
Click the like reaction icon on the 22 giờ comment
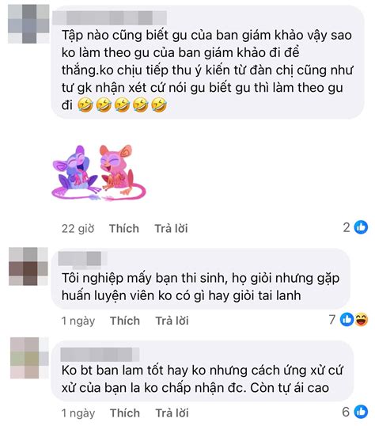(361, 227)
